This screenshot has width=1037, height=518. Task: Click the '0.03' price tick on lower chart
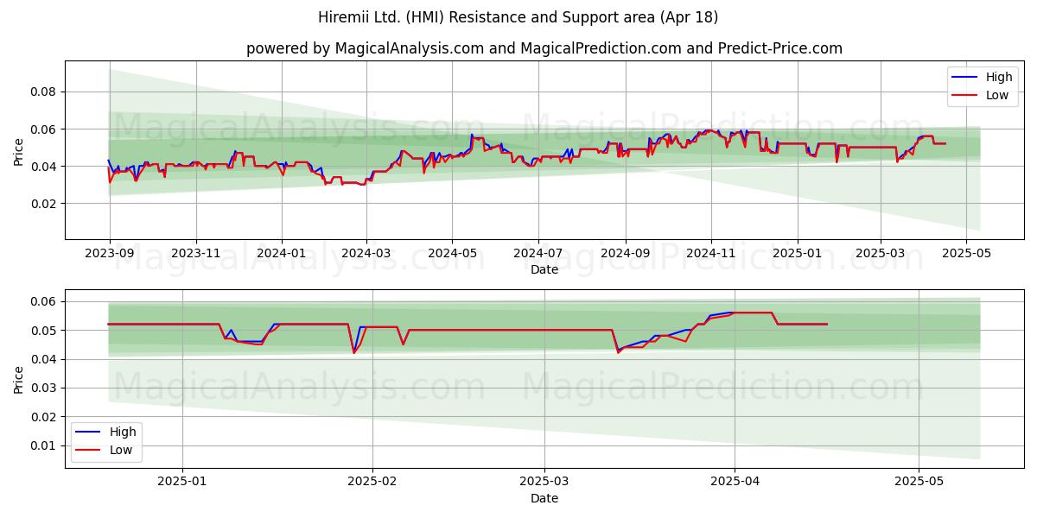(x=44, y=388)
